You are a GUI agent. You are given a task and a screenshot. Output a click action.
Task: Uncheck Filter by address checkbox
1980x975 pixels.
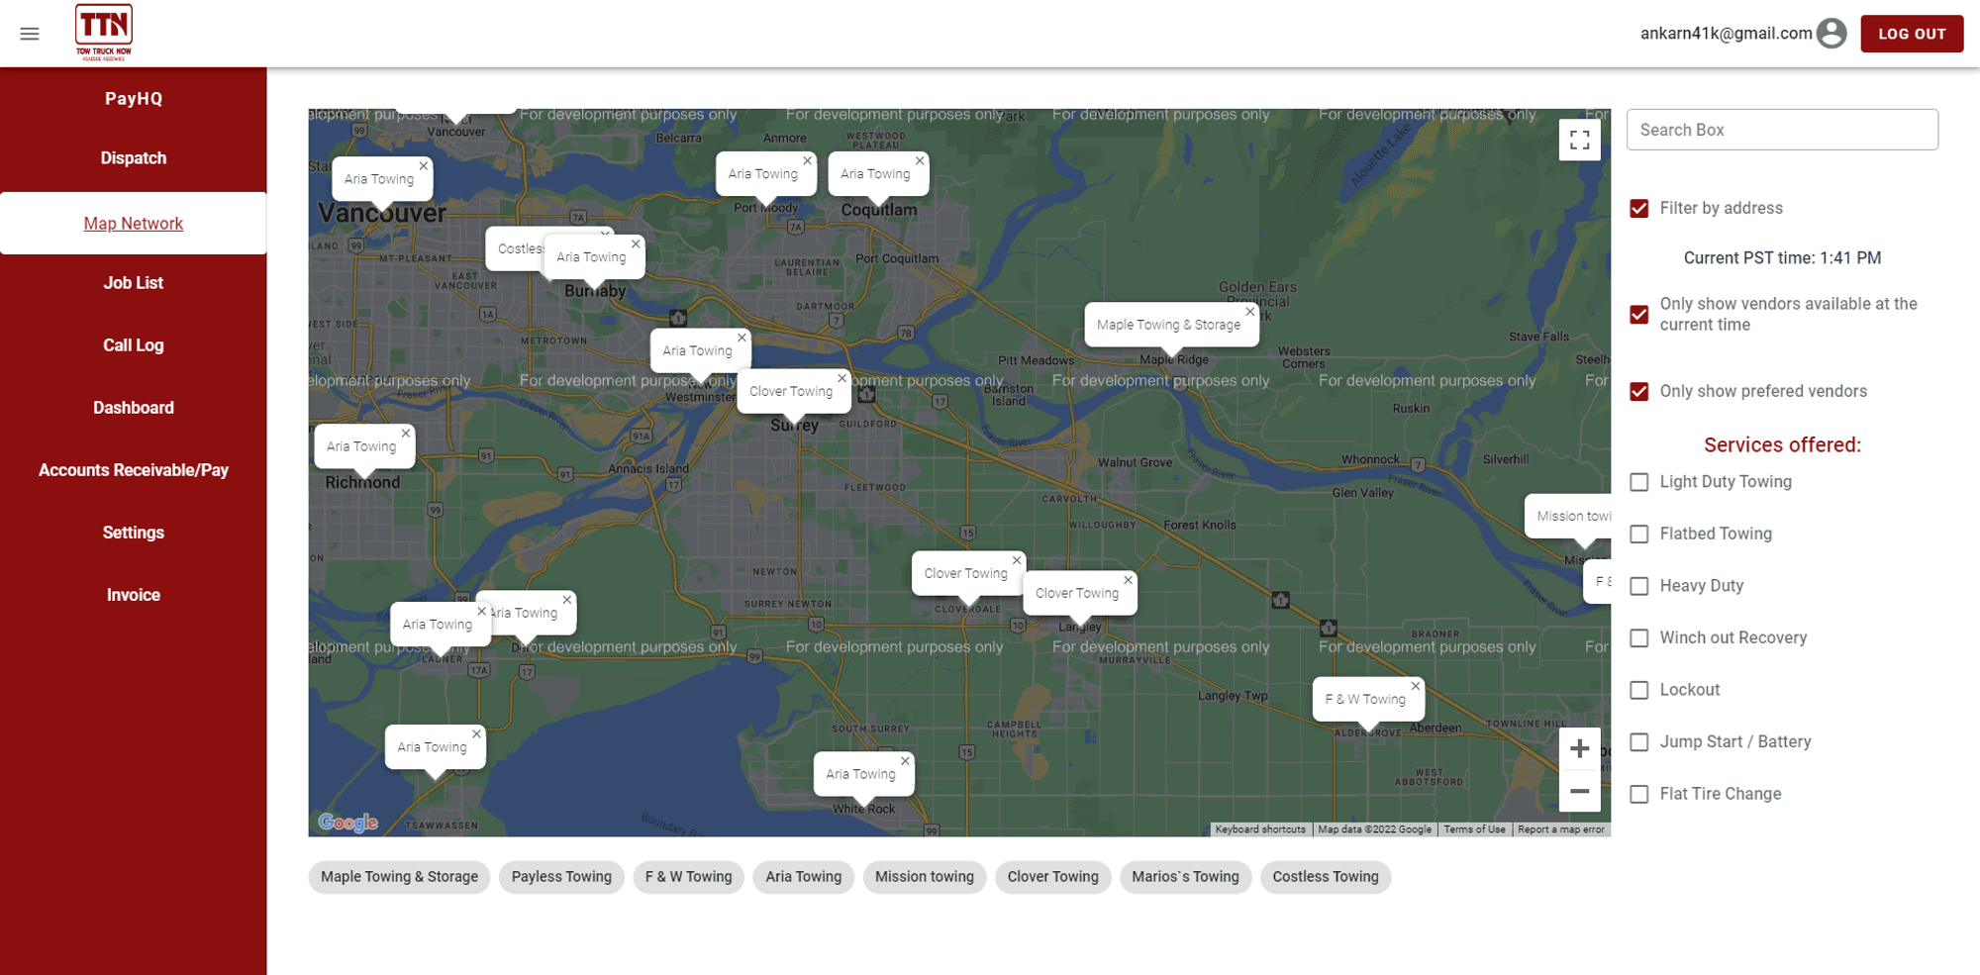1639,208
